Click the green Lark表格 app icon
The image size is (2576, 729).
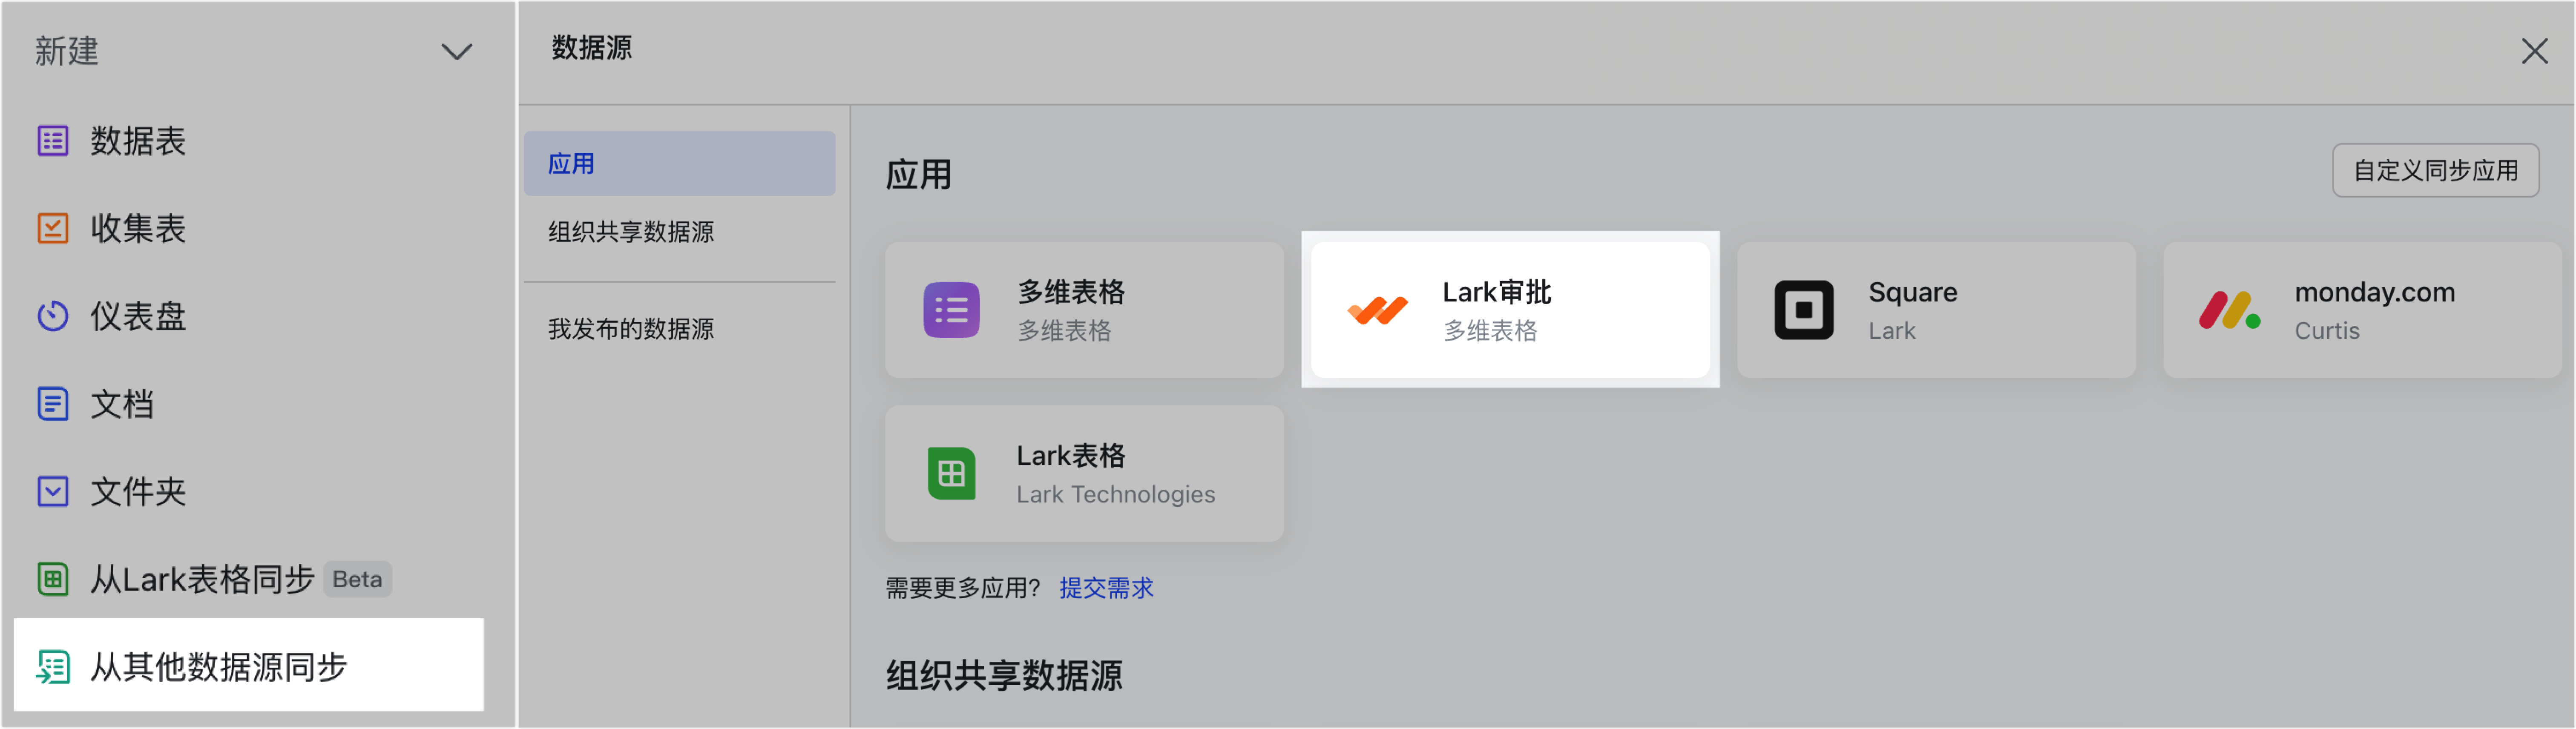pos(951,474)
